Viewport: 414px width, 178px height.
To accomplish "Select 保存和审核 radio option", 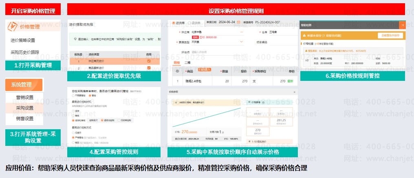I will (x=73, y=120).
